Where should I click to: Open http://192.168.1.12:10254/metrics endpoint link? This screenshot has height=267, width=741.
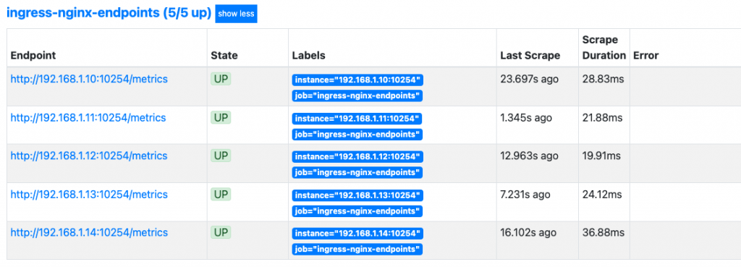click(89, 156)
